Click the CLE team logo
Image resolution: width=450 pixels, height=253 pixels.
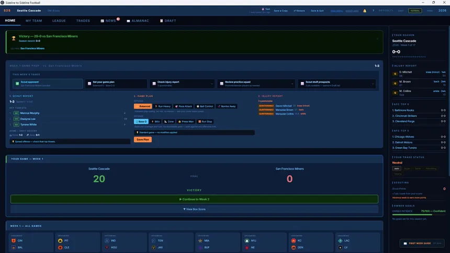coord(60,247)
